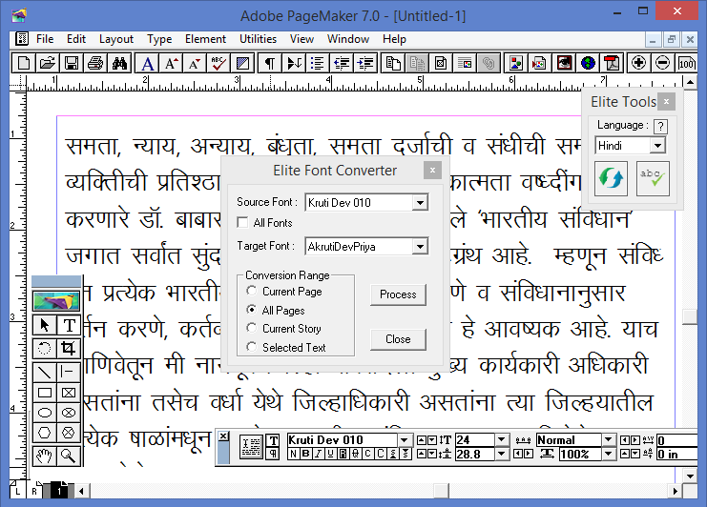Close the Elite Tools panel
The height and width of the screenshot is (507, 707).
[x=666, y=102]
